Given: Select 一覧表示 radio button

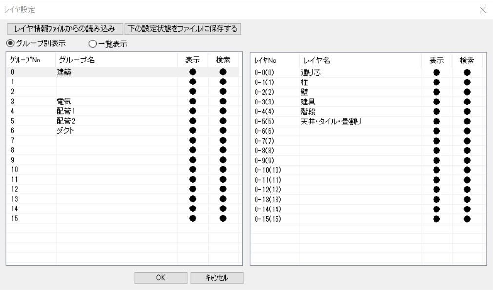Looking at the screenshot, I should pos(108,44).
